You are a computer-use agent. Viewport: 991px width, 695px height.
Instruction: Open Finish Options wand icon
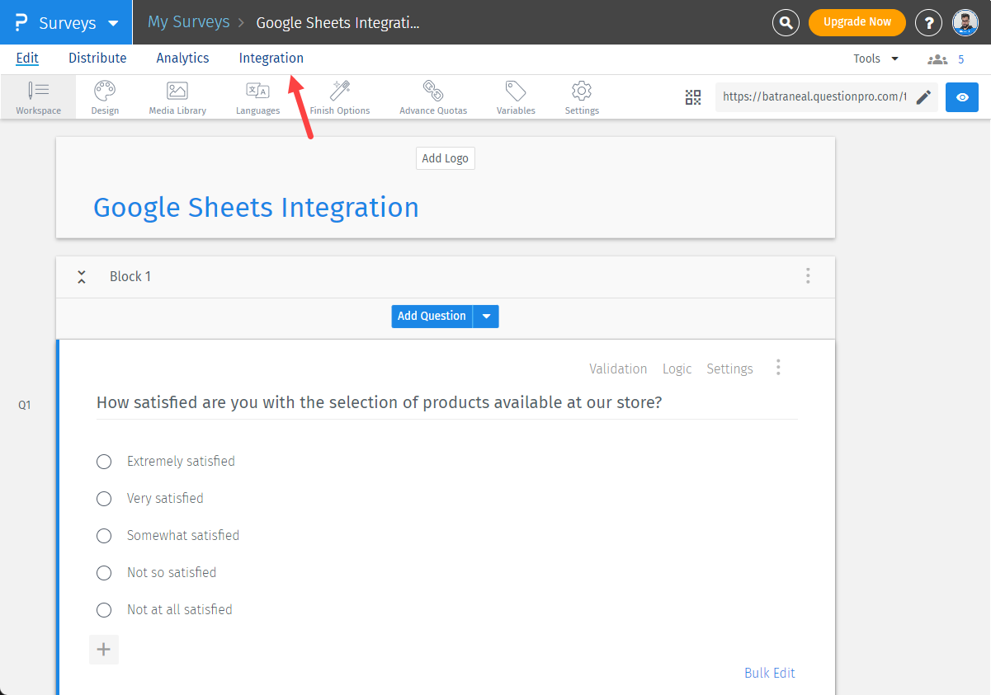pyautogui.click(x=340, y=97)
